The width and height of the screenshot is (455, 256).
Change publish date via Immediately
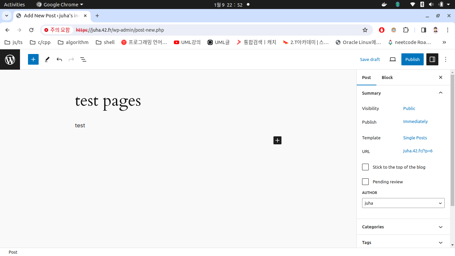415,121
